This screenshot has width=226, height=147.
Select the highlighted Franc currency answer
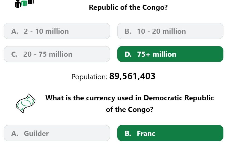click(x=170, y=133)
